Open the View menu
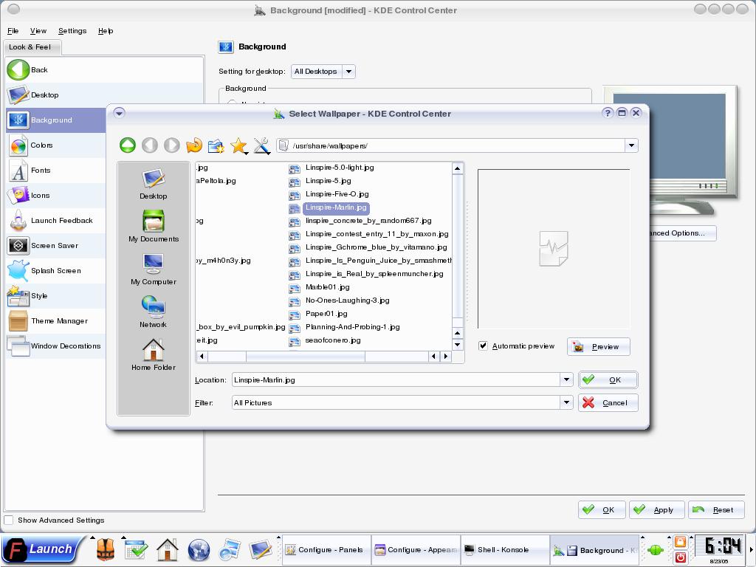This screenshot has height=567, width=756. pyautogui.click(x=38, y=31)
